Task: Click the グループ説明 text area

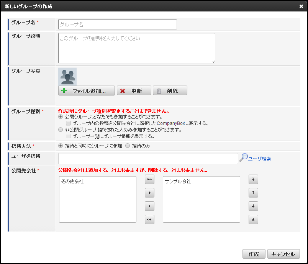Action: click(137, 48)
